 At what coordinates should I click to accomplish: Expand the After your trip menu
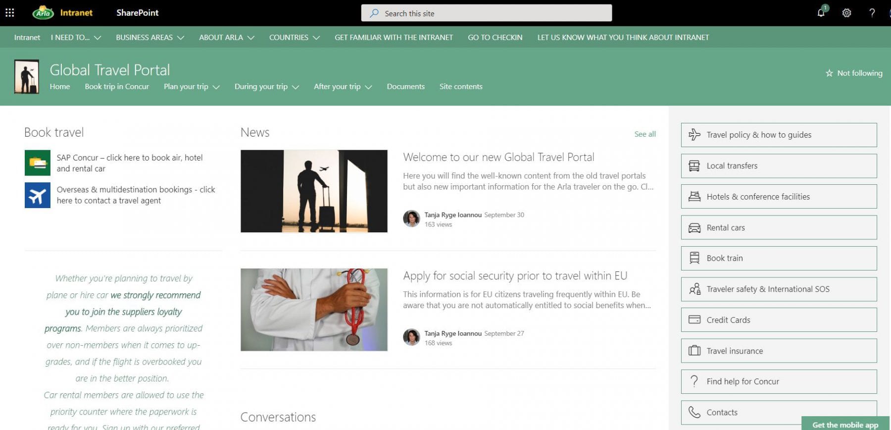(x=342, y=87)
